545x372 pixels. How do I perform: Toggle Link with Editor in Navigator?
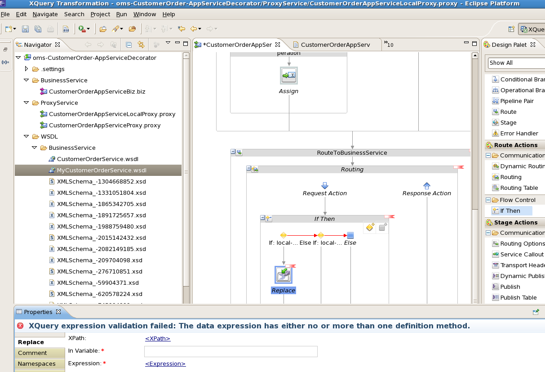(141, 45)
